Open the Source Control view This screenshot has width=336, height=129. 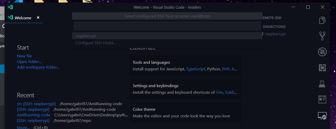click(x=322, y=36)
